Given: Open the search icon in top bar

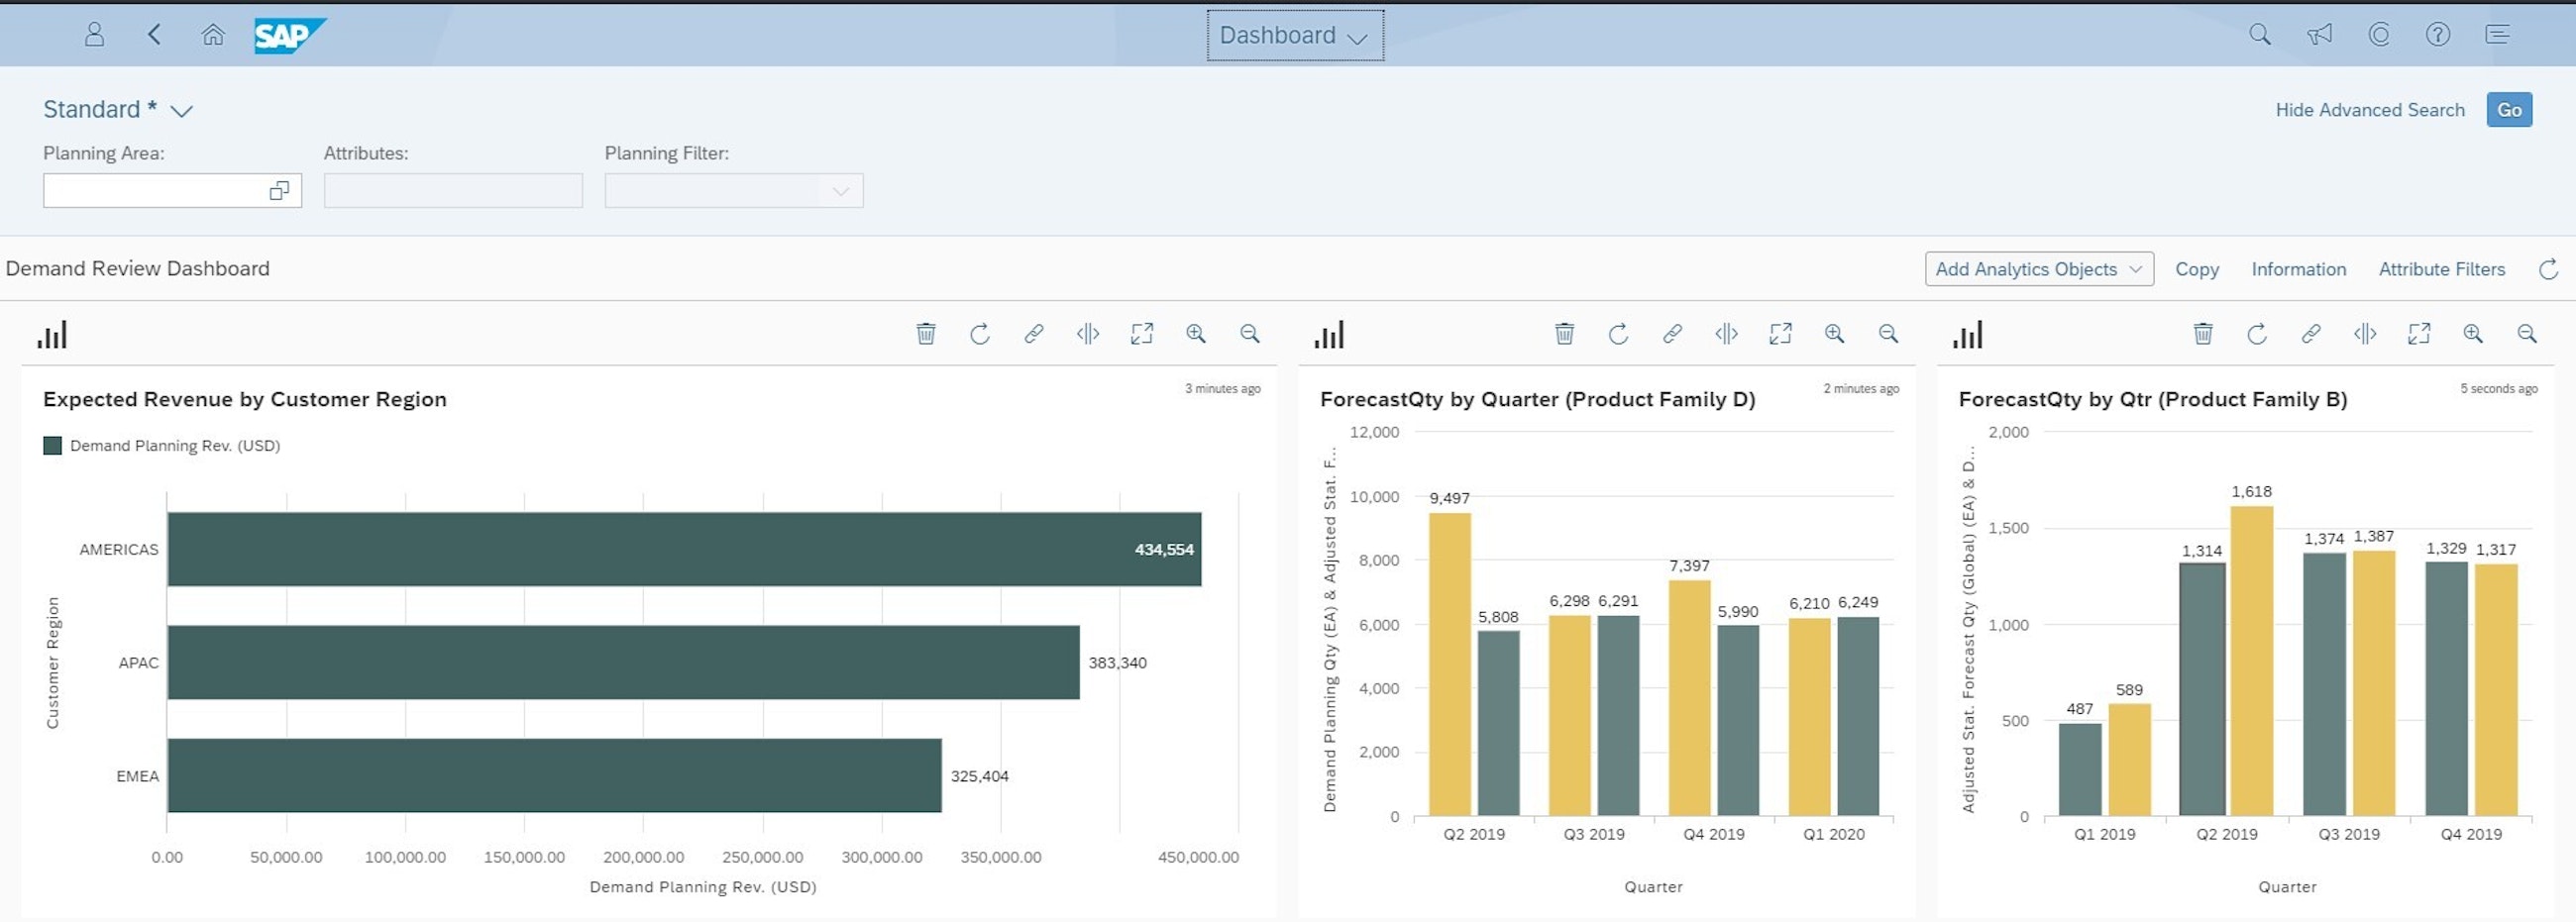Looking at the screenshot, I should point(2259,34).
